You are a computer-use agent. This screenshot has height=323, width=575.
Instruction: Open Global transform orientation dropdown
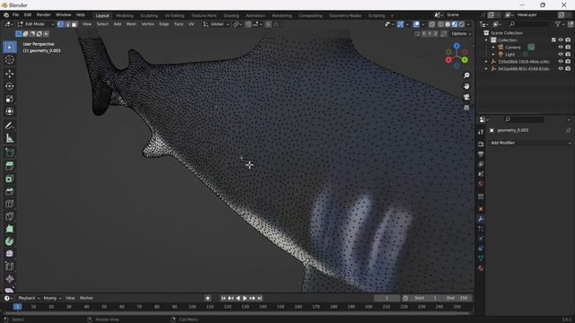point(217,24)
